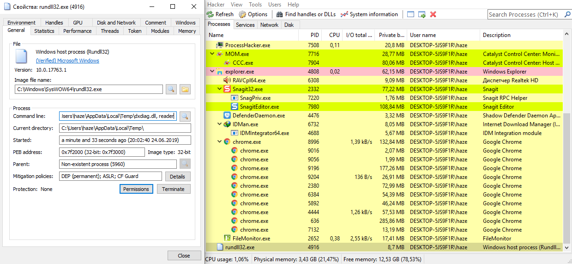The height and width of the screenshot is (264, 572).
Task: Open file location folder icon
Action: point(185,89)
